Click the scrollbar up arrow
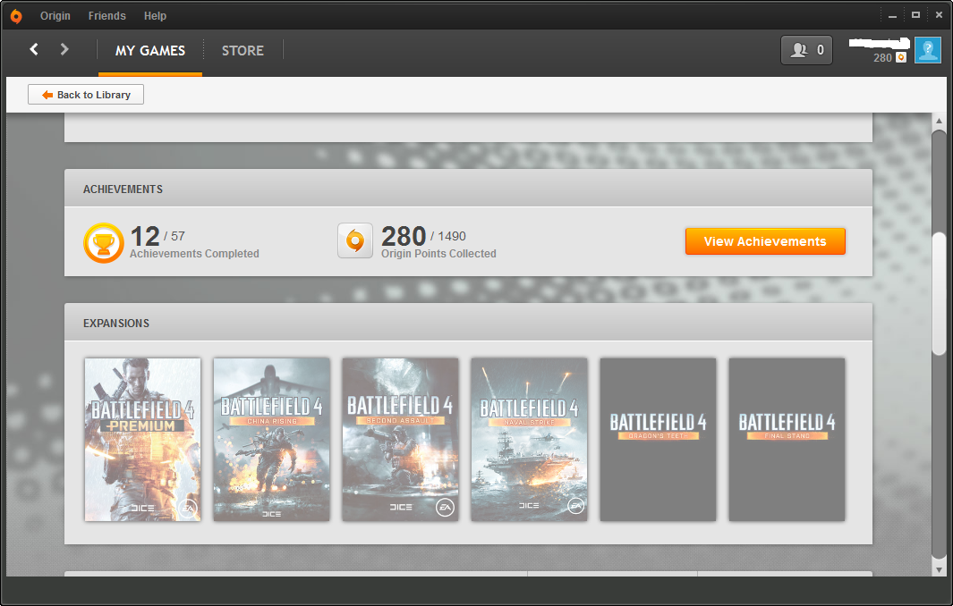This screenshot has width=953, height=606. point(939,121)
